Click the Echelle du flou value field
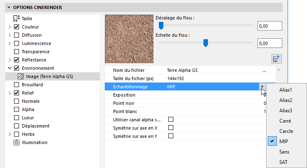The width and height of the screenshot is (307, 168). 269,43
